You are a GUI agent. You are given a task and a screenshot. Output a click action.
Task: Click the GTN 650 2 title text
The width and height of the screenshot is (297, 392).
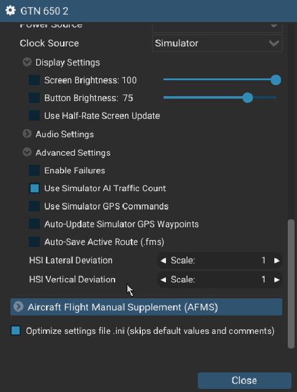coord(44,11)
